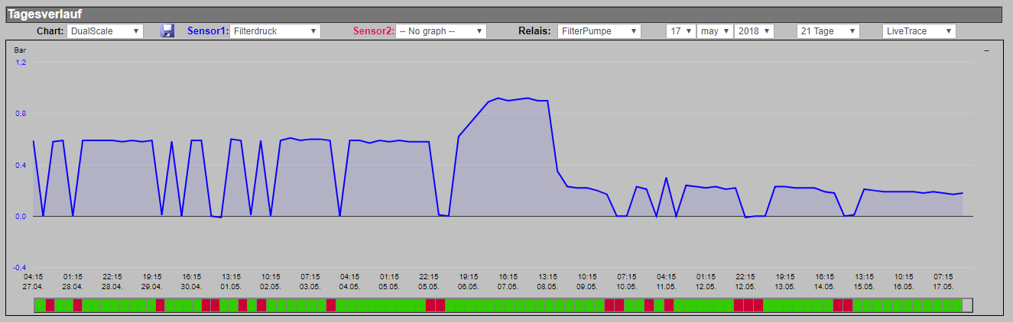
Task: Open the Sensor1 Filterdruck dropdown
Action: pyautogui.click(x=274, y=31)
